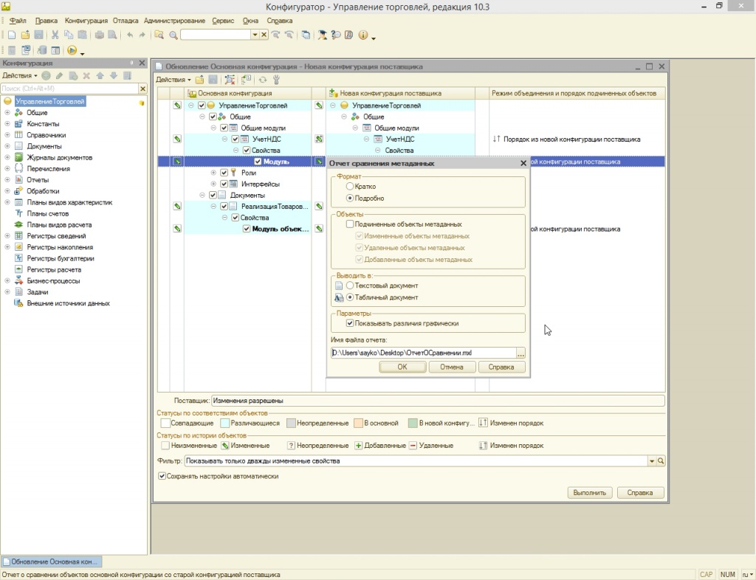Image resolution: width=756 pixels, height=580 pixels.
Task: Expand the Роли node in comparison tree
Action: (x=213, y=173)
